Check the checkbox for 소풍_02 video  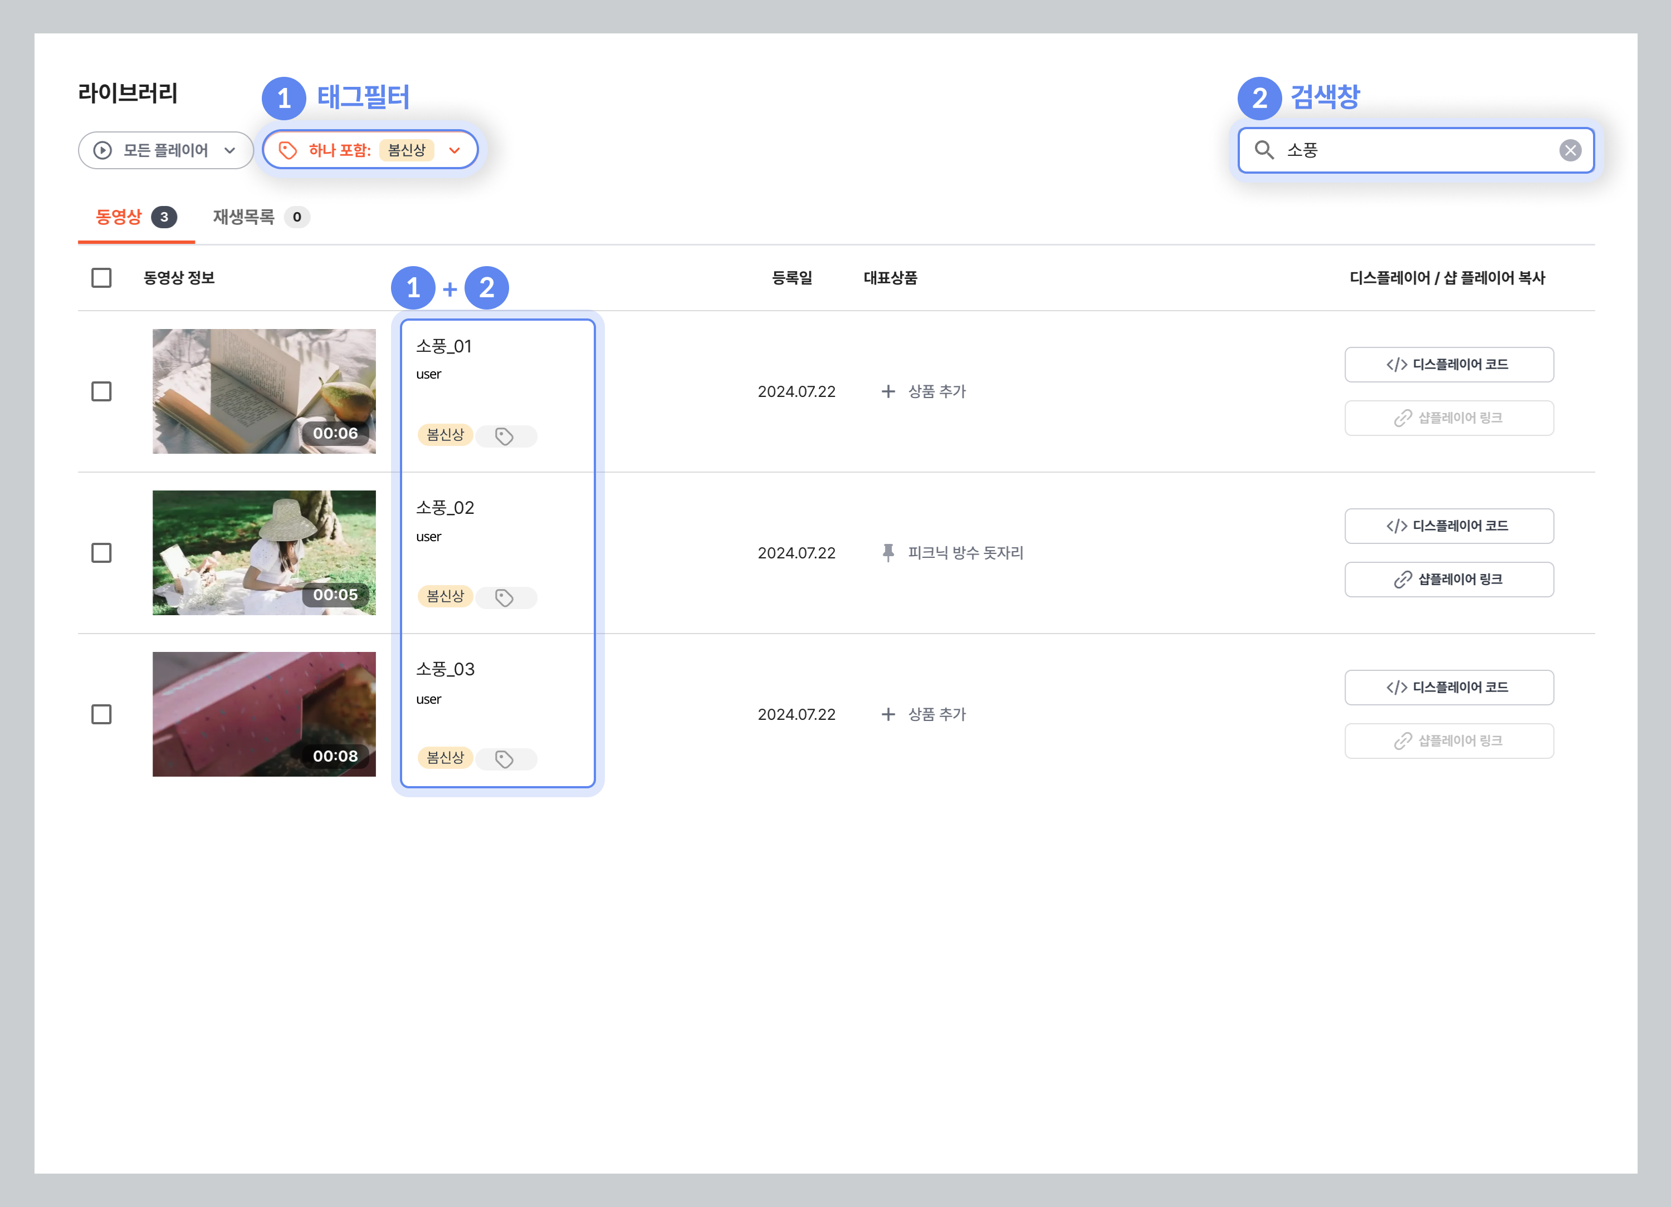[102, 552]
